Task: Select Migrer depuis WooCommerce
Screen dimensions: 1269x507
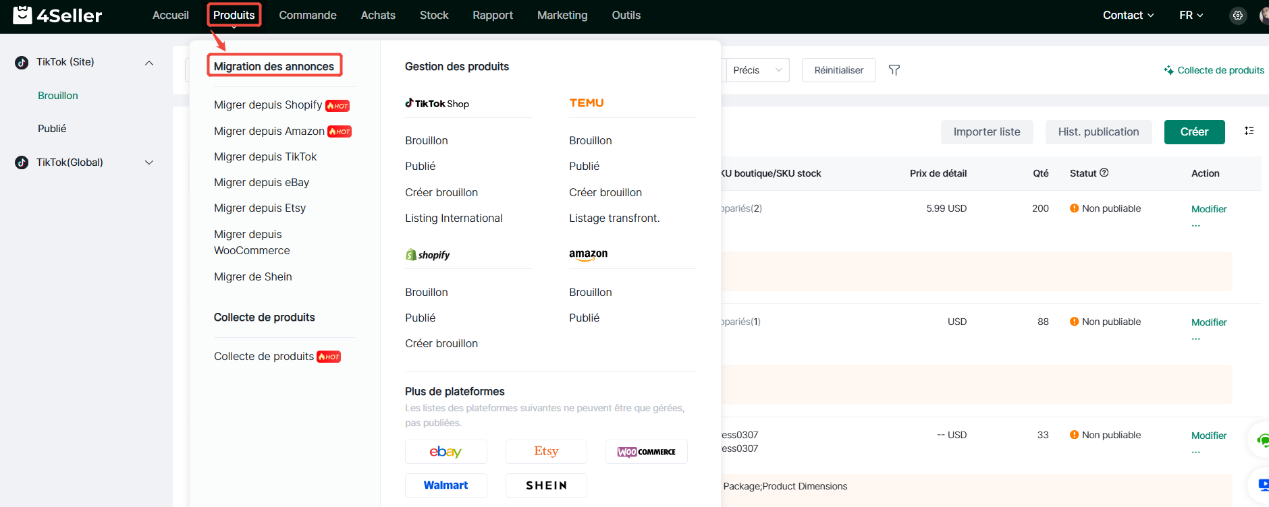Action: pos(252,242)
